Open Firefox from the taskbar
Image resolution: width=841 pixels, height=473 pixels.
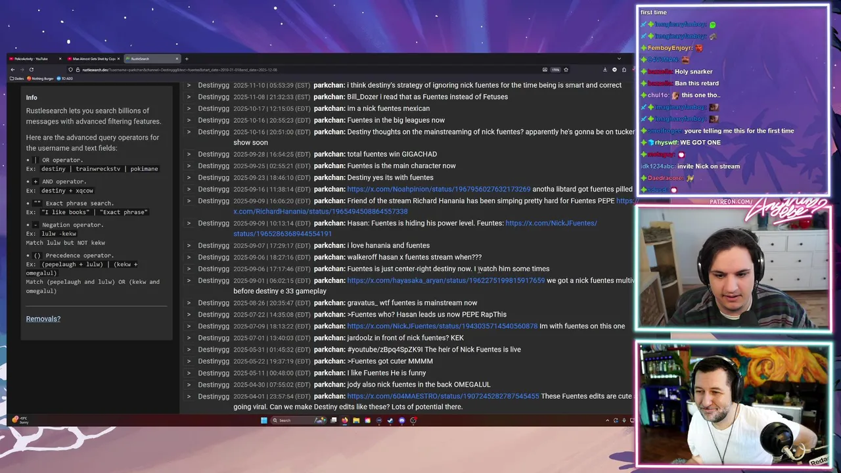pos(344,420)
